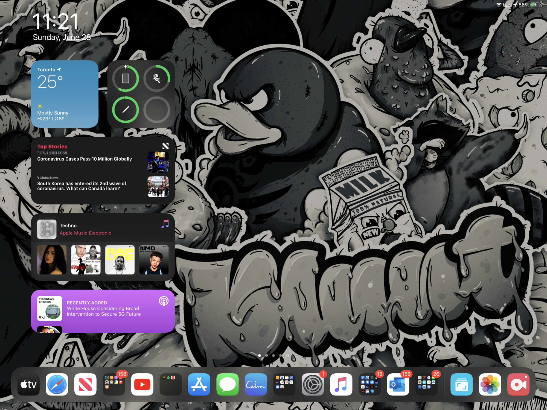Launch the App Store
This screenshot has height=410, width=547.
[199, 384]
